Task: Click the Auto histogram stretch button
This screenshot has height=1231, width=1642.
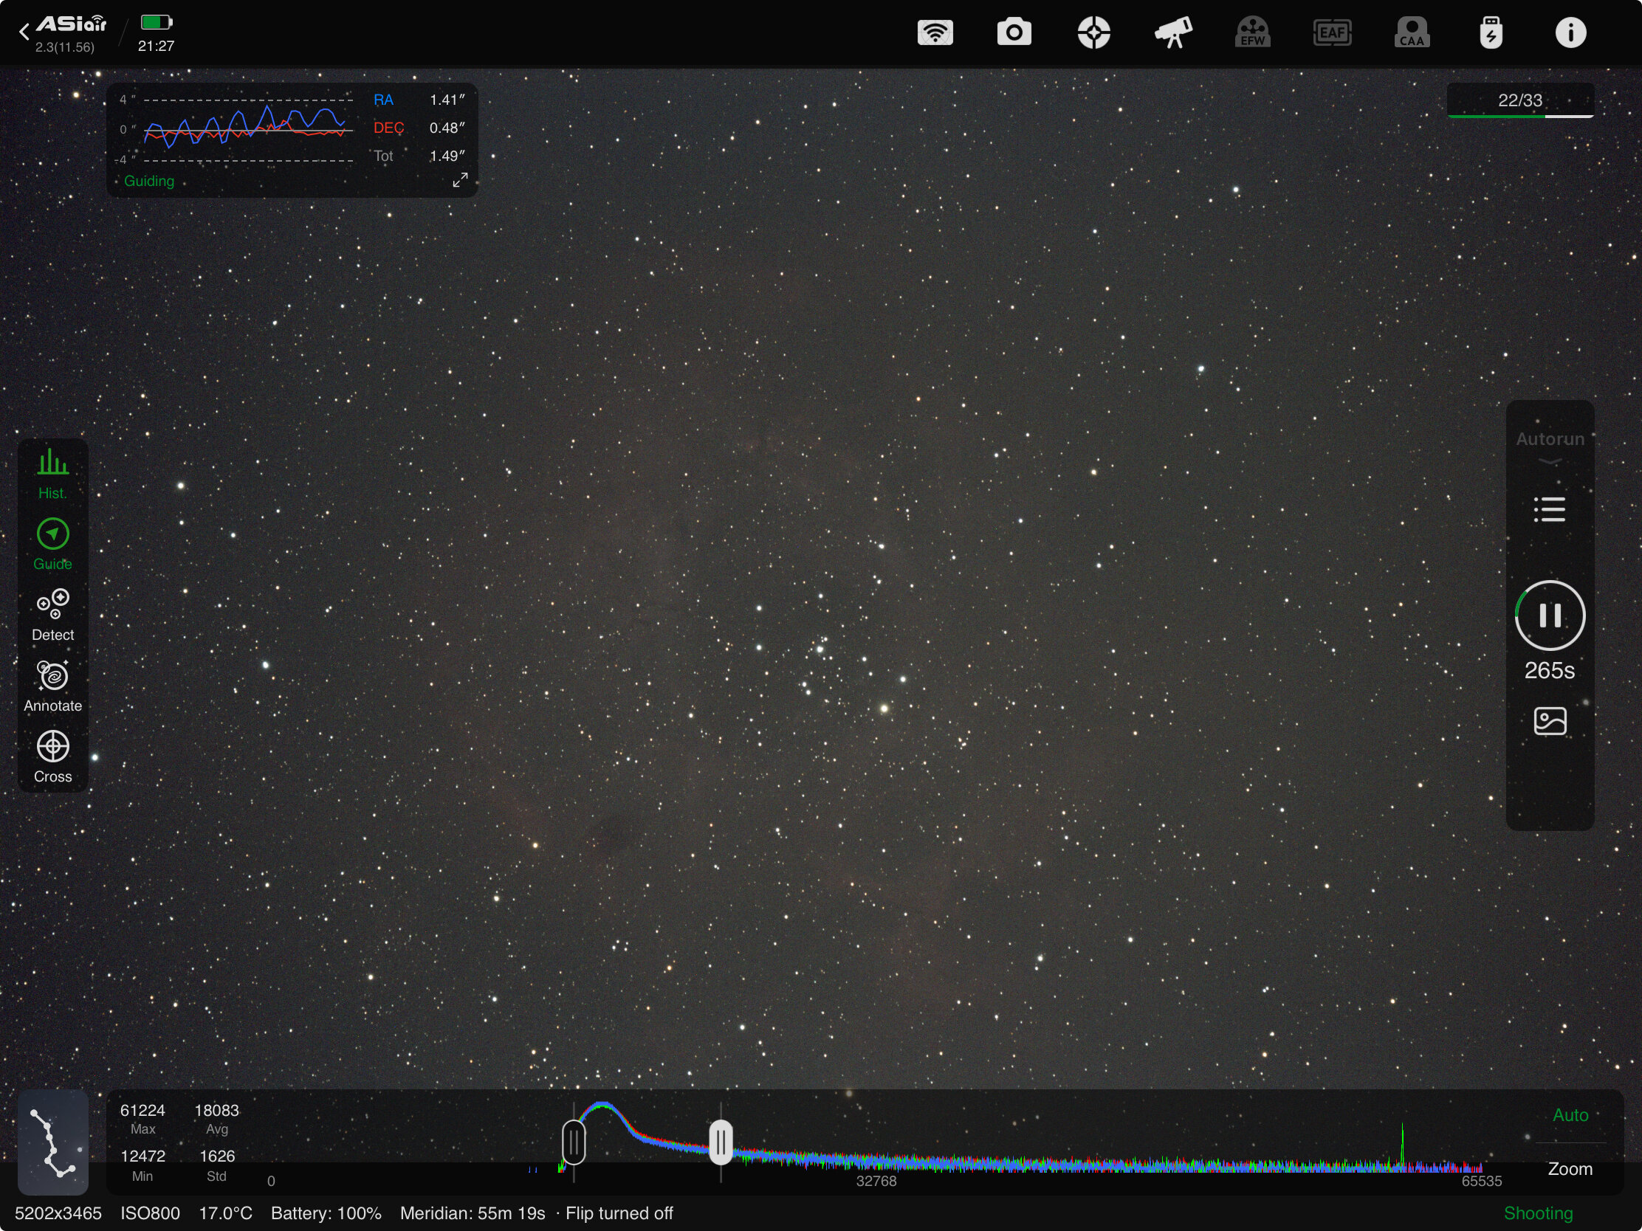Action: (x=1570, y=1114)
